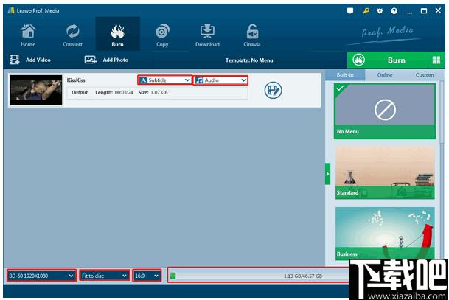Screen dimensions: 449x300
Task: Open the Home module
Action: point(28,35)
